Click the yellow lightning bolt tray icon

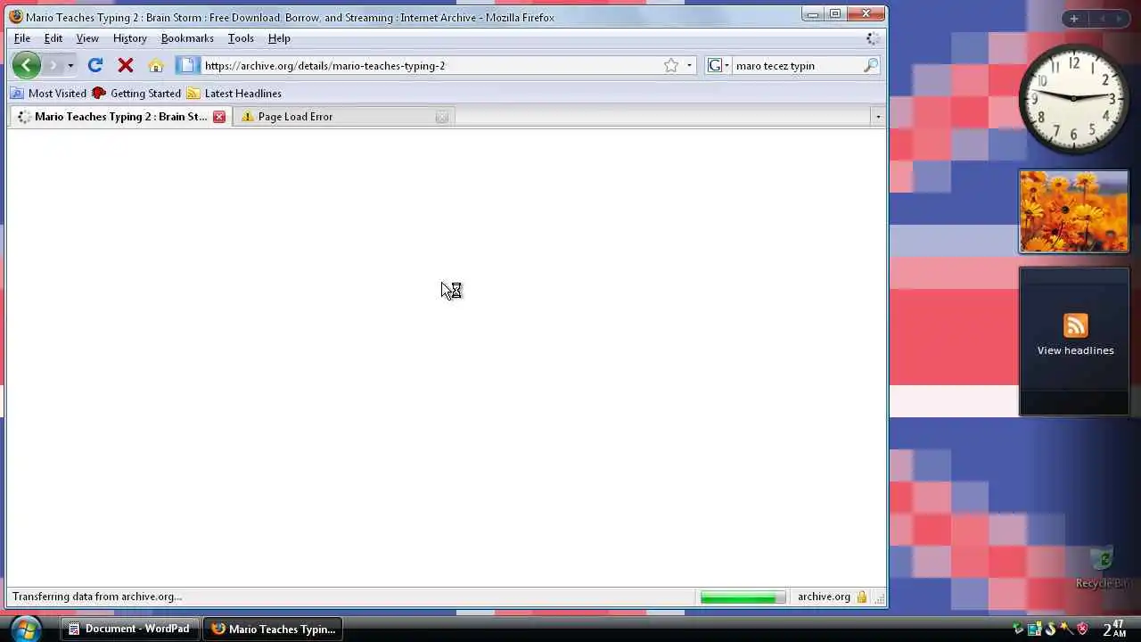1066,630
